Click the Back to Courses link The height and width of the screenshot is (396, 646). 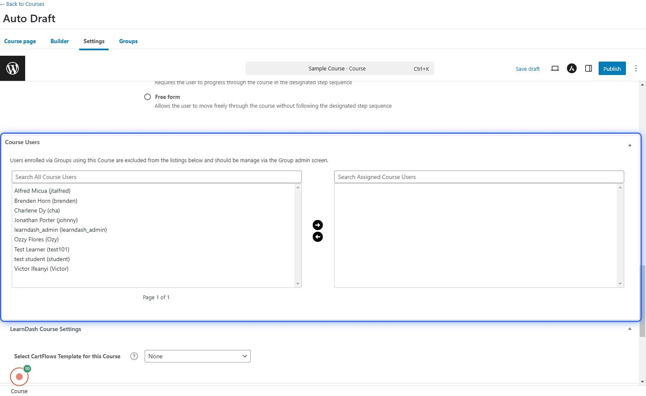click(23, 4)
